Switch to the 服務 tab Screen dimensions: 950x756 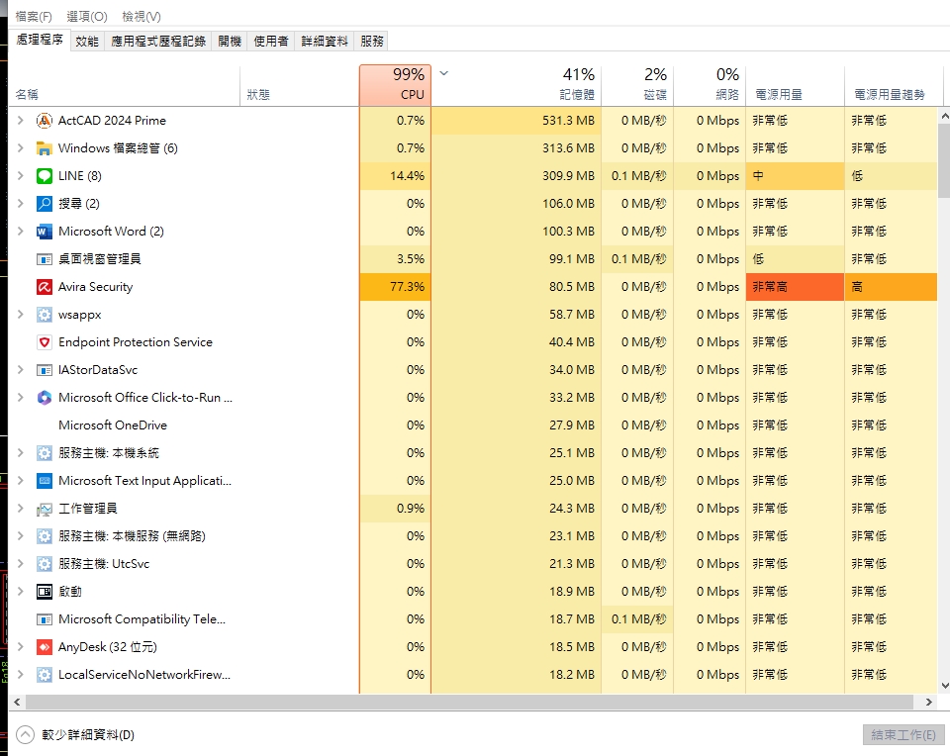(x=371, y=42)
